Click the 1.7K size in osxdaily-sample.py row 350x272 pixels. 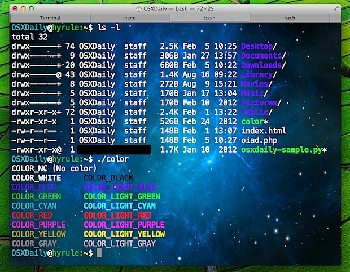[x=169, y=150]
